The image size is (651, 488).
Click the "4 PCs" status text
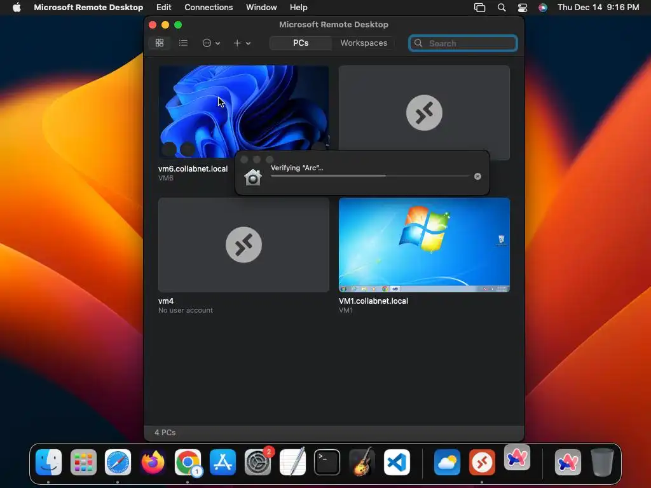165,432
